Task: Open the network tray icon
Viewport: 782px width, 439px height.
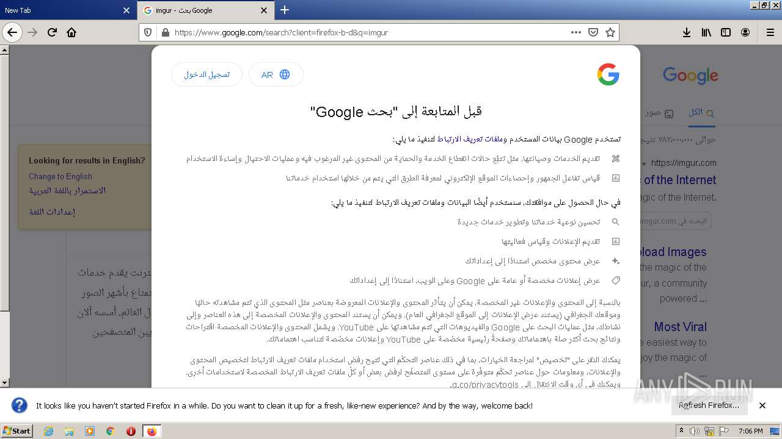Action: (709, 431)
